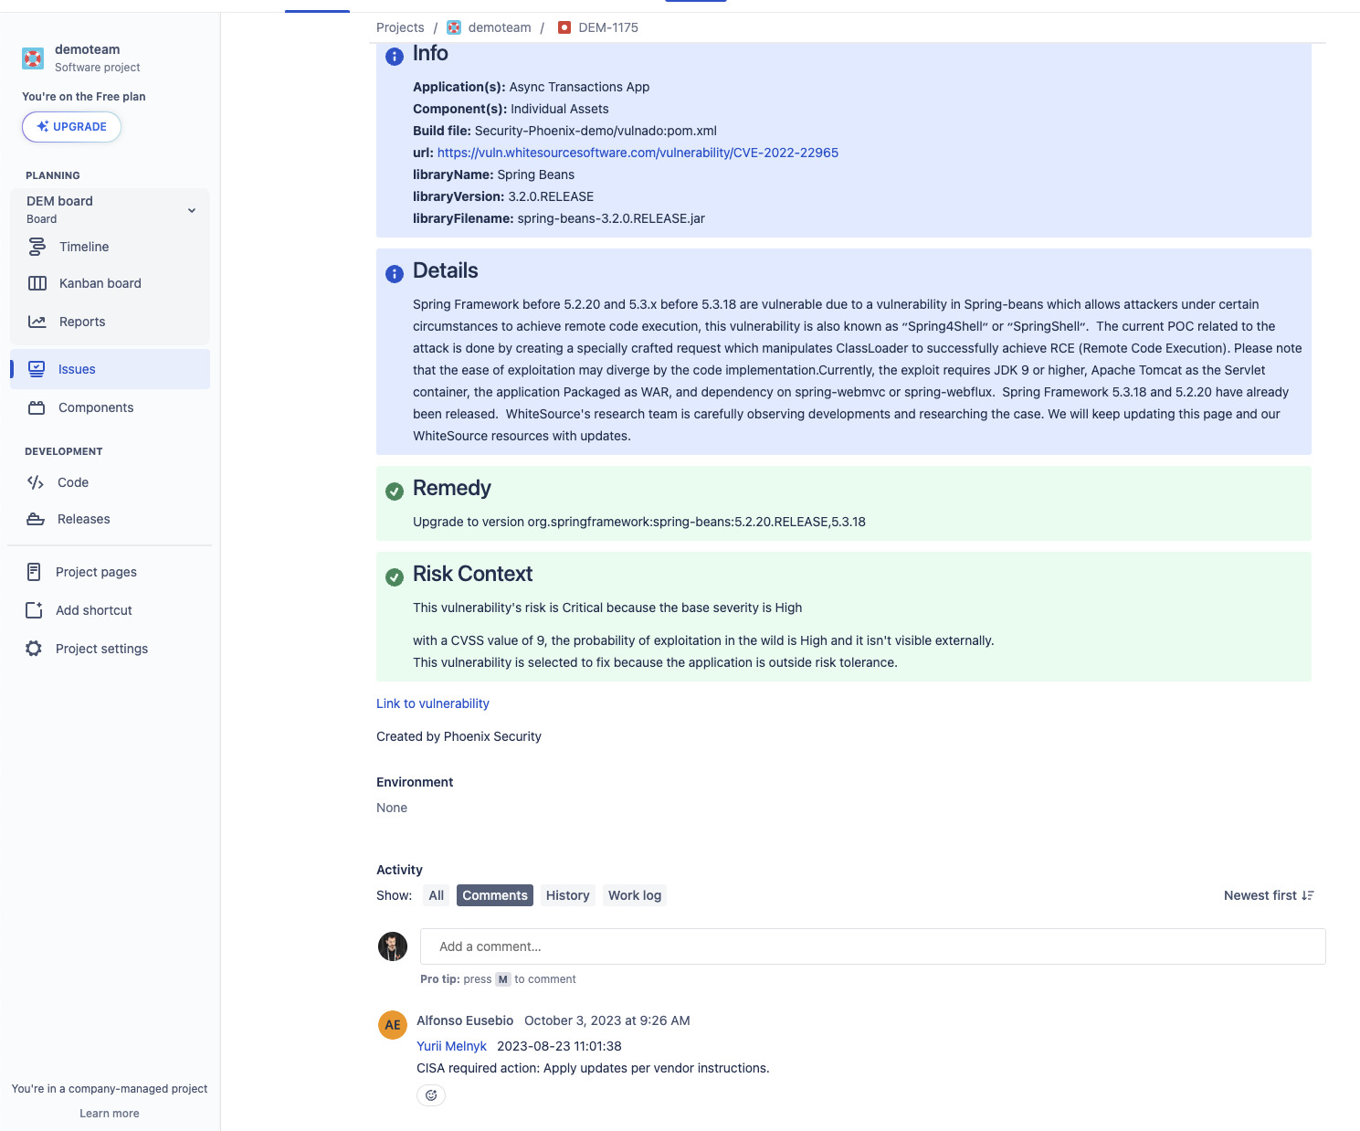Click the Issues icon in sidebar
1360x1131 pixels.
point(37,369)
